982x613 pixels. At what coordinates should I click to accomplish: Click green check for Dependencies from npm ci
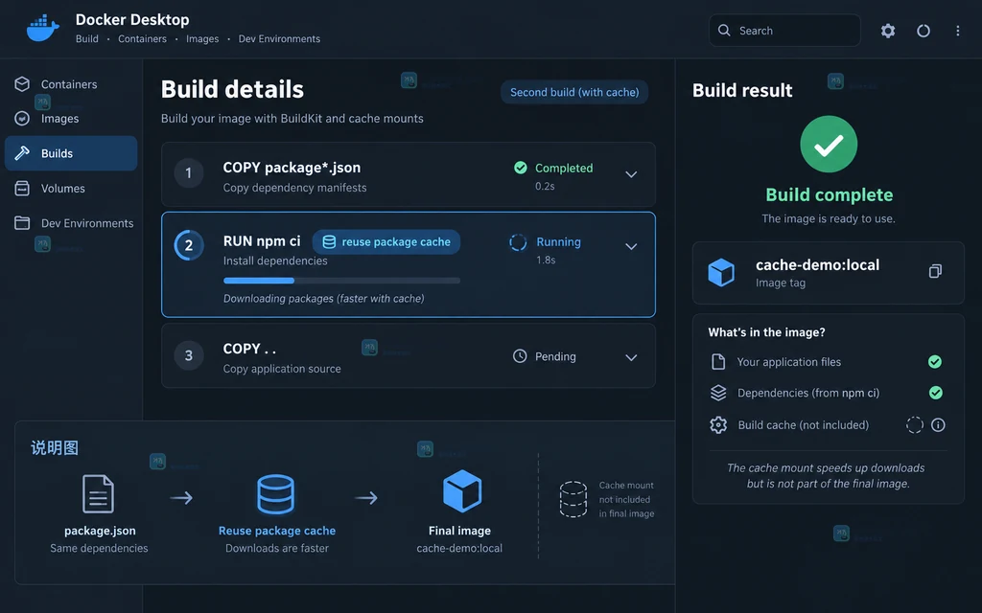tap(936, 392)
